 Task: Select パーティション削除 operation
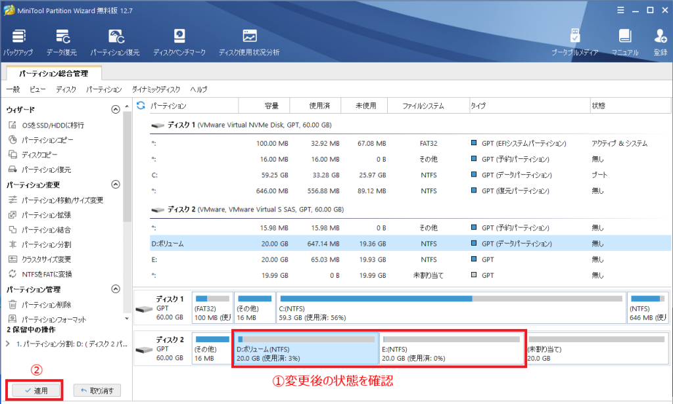(x=40, y=305)
